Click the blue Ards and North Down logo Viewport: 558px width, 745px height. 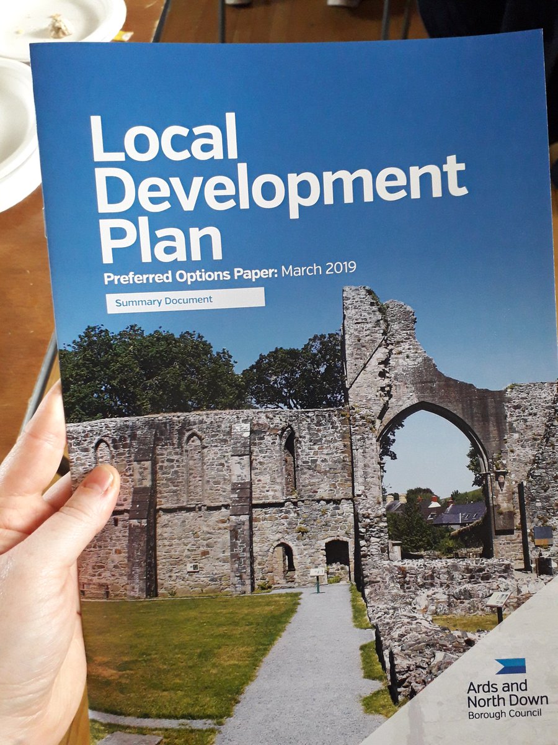pos(511,666)
